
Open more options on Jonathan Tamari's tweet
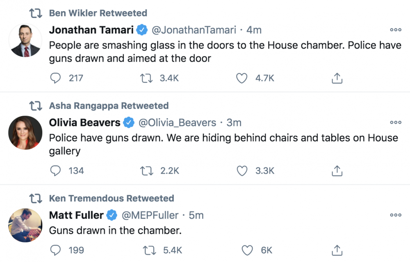(x=396, y=30)
